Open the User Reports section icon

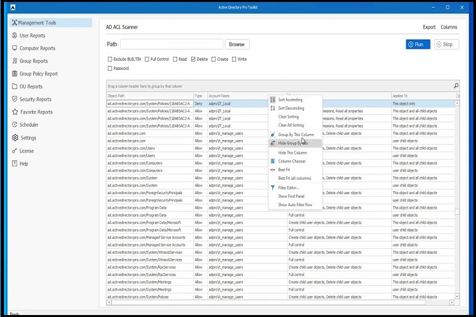coord(15,36)
